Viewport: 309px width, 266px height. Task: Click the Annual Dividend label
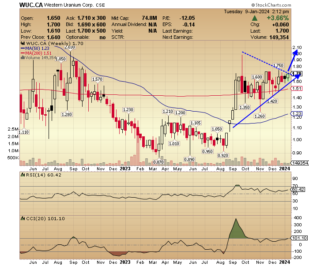(x=129, y=25)
